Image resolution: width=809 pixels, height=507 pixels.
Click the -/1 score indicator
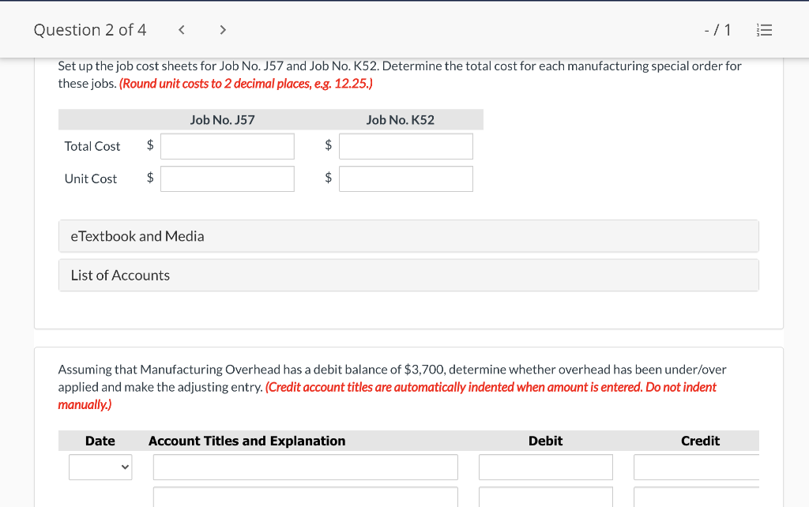[717, 30]
